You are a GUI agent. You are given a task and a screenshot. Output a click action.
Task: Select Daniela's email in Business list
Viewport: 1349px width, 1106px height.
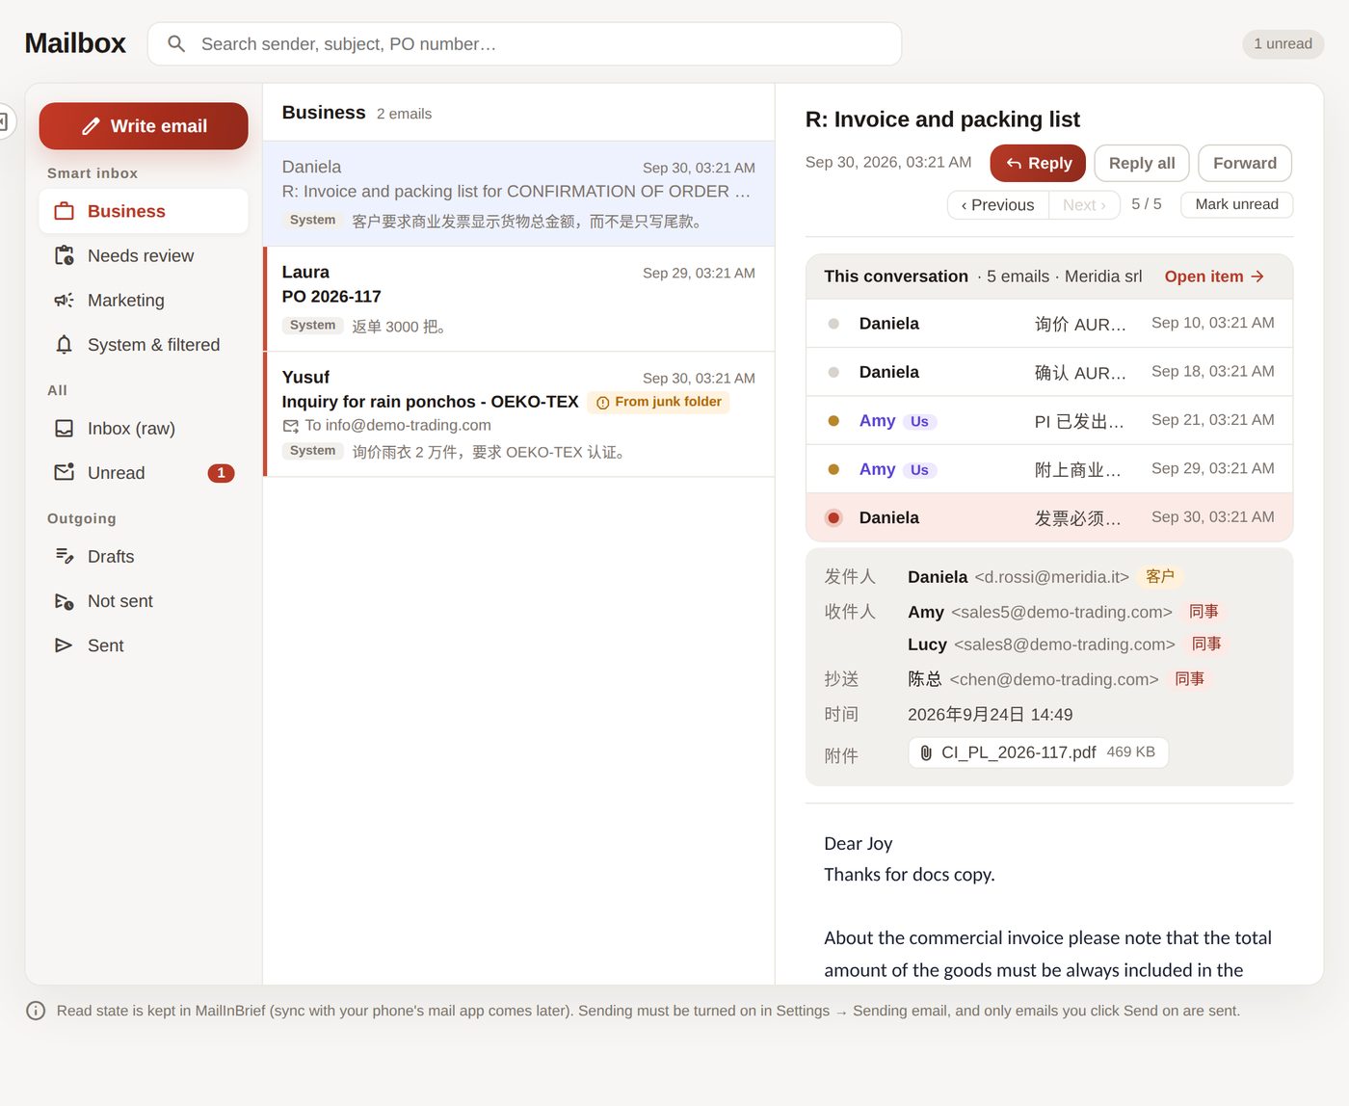point(519,194)
